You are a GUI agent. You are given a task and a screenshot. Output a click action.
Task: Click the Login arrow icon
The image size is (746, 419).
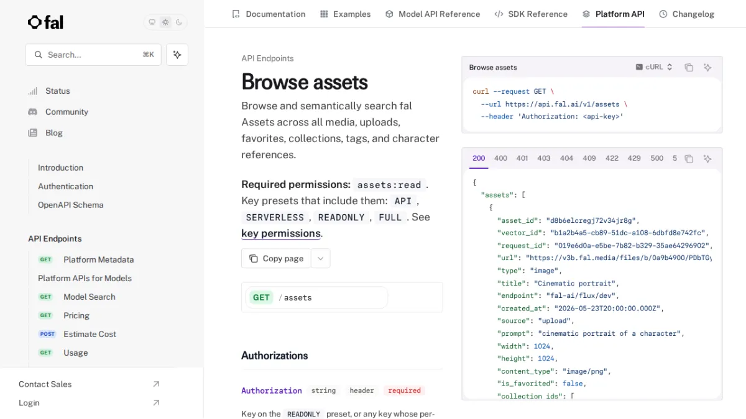pyautogui.click(x=156, y=403)
